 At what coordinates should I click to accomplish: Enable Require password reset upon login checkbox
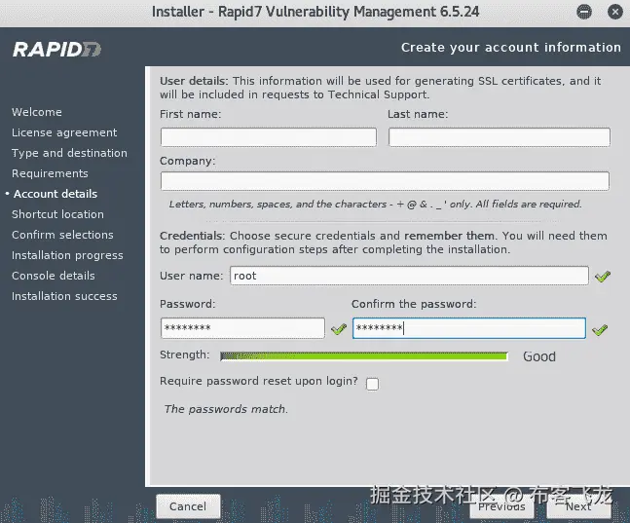(373, 384)
